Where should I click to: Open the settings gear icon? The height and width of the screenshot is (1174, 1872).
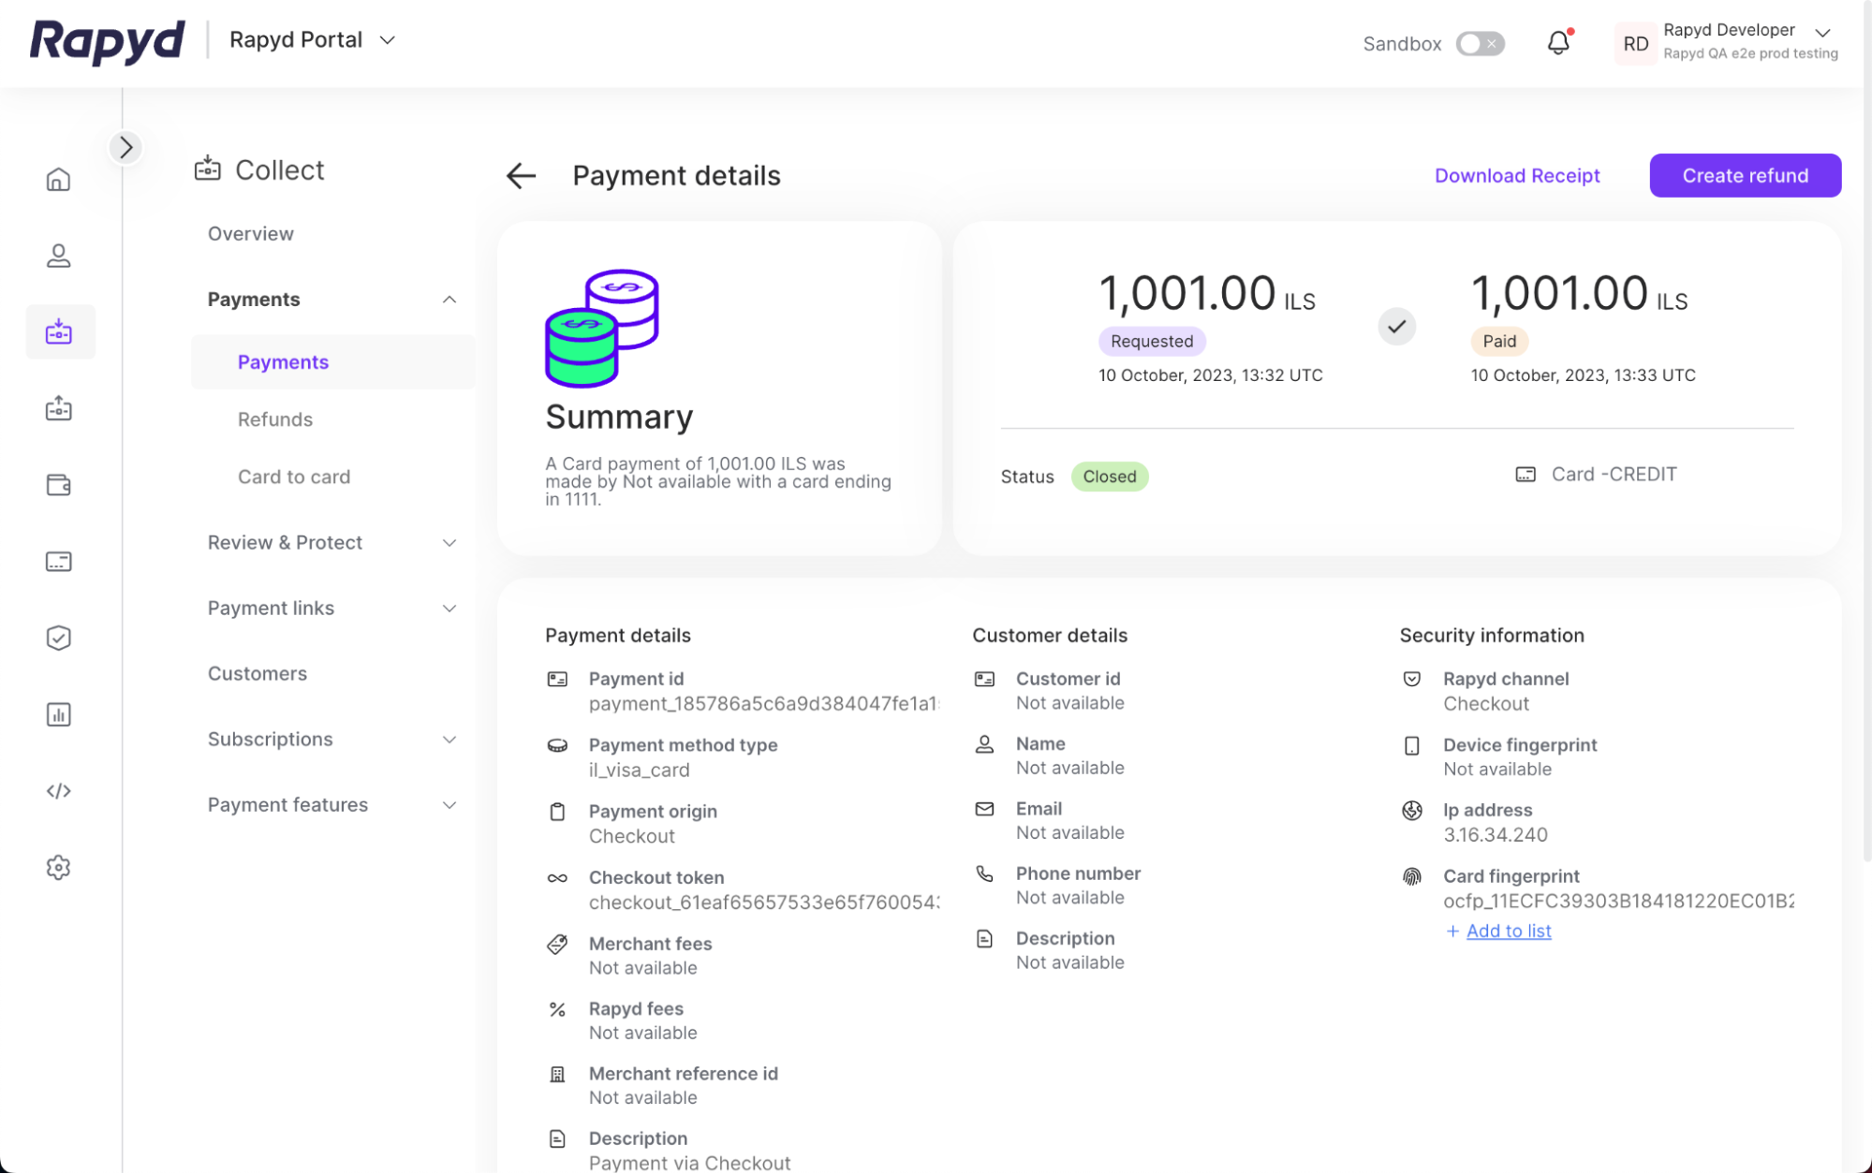(x=58, y=867)
